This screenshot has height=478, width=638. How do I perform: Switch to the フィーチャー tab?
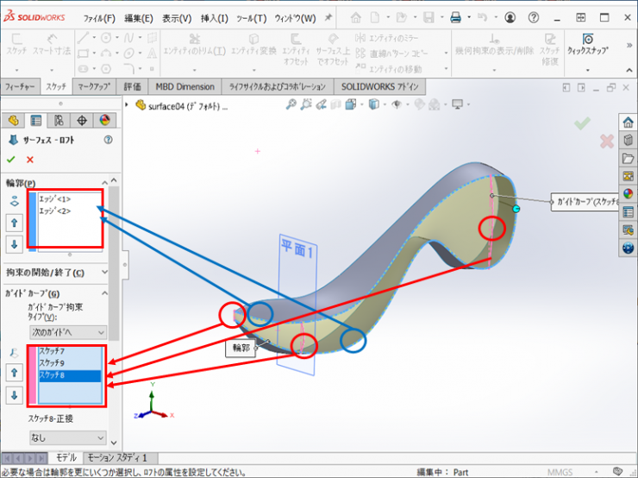point(20,87)
